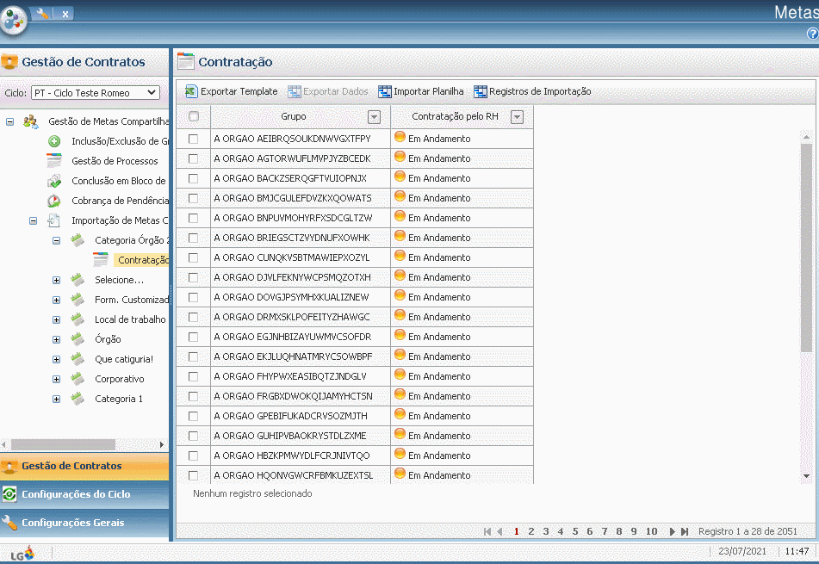The width and height of the screenshot is (819, 564).
Task: Check the row A ORGAO AEIBRQSOUKDNWVGXTFPY
Action: pyautogui.click(x=193, y=139)
